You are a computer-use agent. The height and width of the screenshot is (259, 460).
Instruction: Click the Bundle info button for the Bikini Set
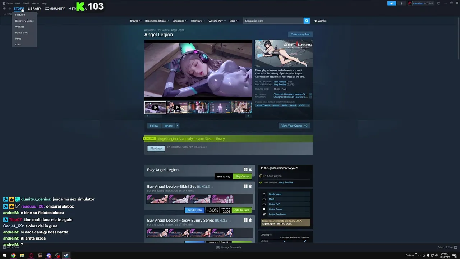(194, 210)
